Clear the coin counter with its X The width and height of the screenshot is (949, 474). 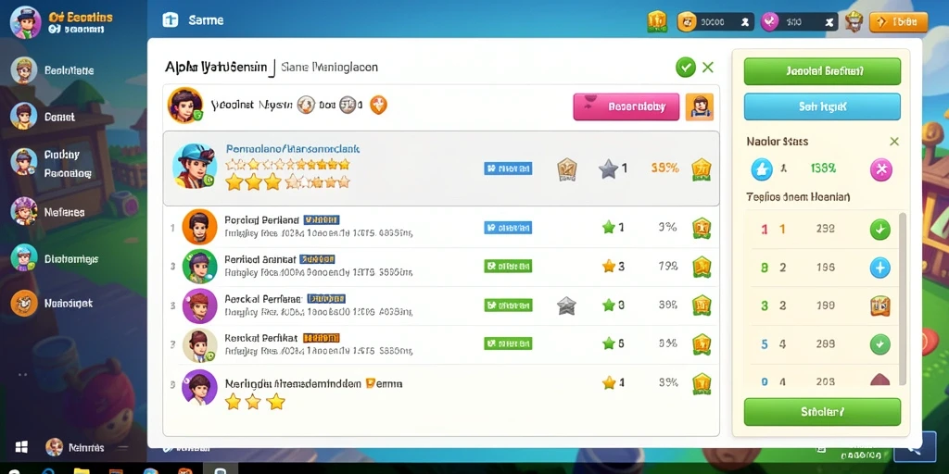[x=745, y=22]
